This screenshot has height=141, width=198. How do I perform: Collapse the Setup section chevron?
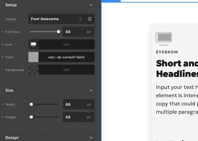click(91, 5)
